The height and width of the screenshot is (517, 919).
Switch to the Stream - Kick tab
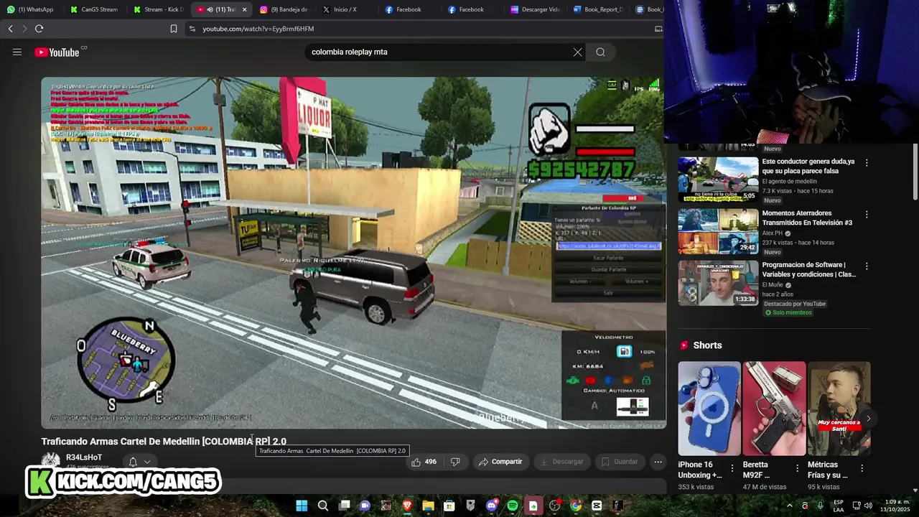(158, 9)
